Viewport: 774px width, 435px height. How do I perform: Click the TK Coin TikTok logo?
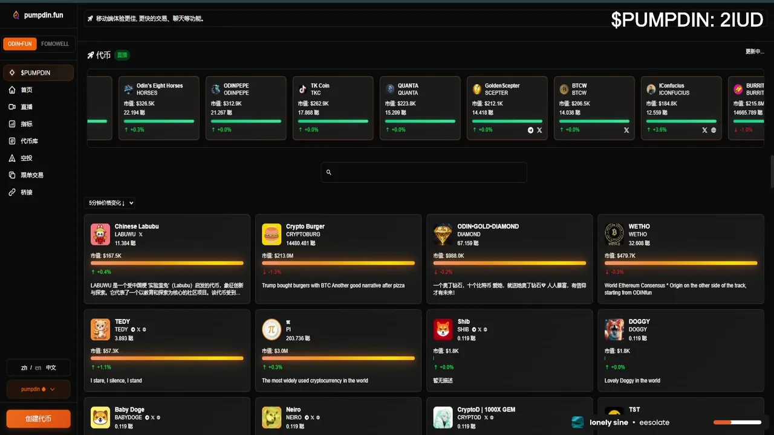click(x=303, y=89)
